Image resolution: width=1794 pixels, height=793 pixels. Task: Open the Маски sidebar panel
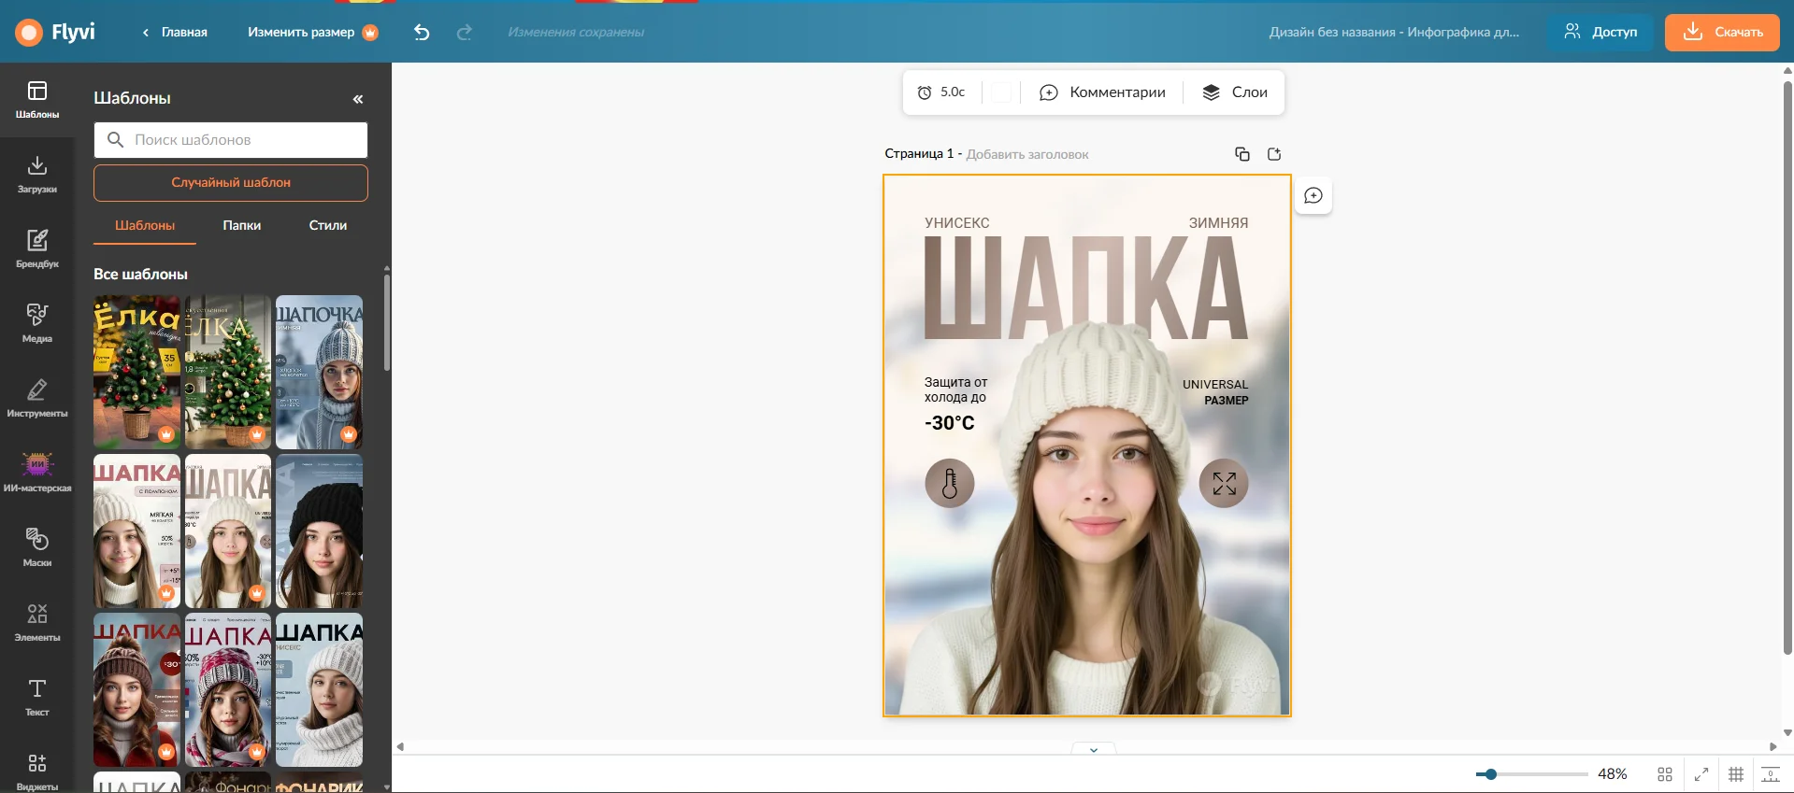tap(37, 547)
